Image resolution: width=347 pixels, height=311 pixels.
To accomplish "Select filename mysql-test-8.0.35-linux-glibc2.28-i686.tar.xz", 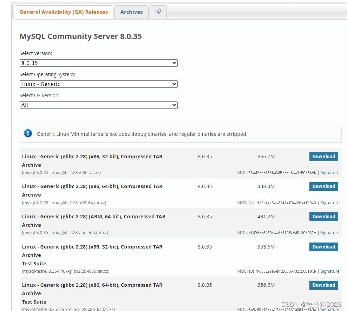I will tap(66, 271).
